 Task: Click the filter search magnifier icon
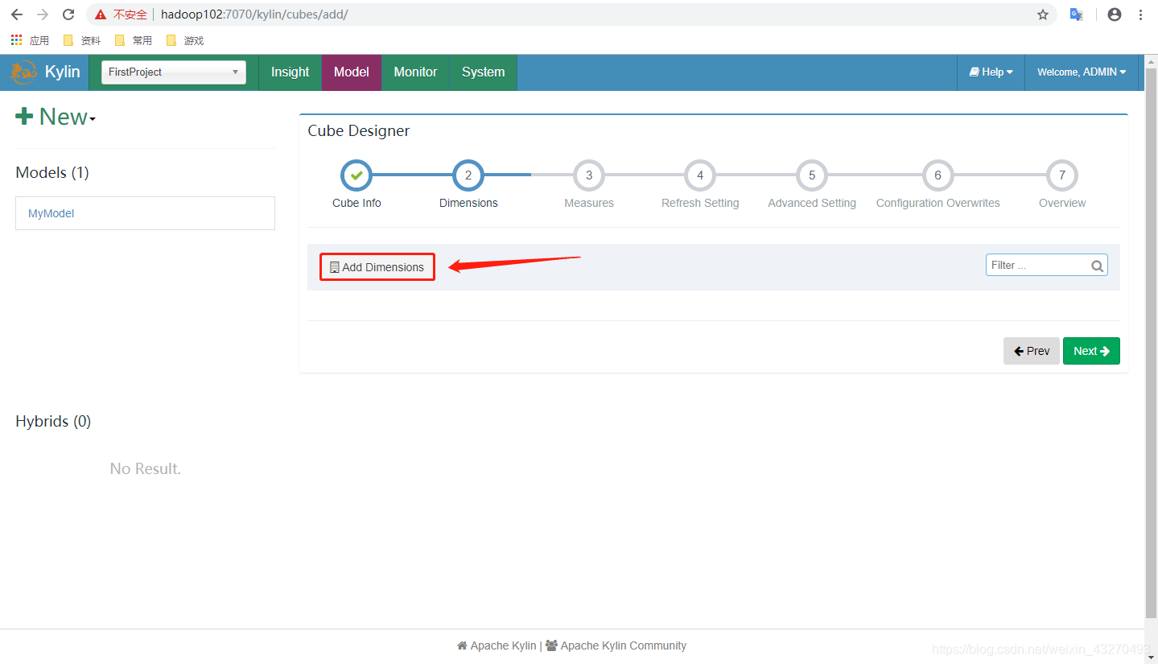click(x=1097, y=266)
